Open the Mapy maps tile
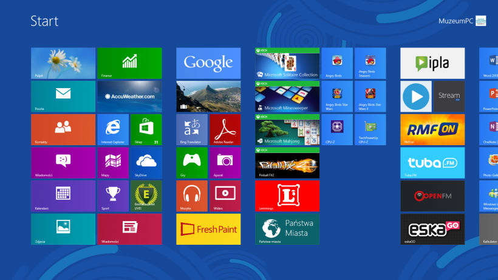 point(113,163)
